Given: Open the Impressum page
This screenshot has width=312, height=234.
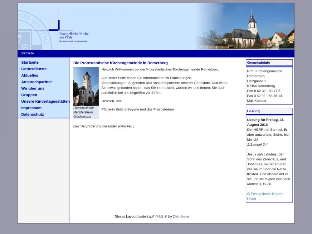Looking at the screenshot, I should [31, 108].
